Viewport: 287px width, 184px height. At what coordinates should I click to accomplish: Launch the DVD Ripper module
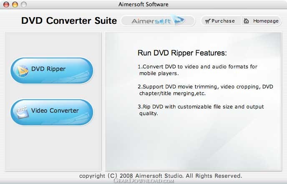click(52, 71)
